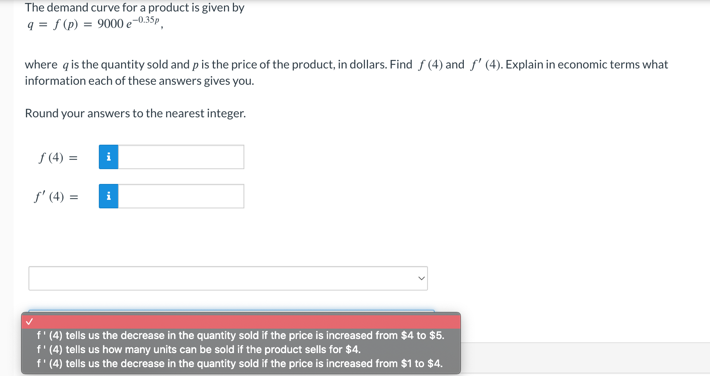Select the option about price increase from $4 to $5
This screenshot has height=376, width=710.
tap(240, 335)
